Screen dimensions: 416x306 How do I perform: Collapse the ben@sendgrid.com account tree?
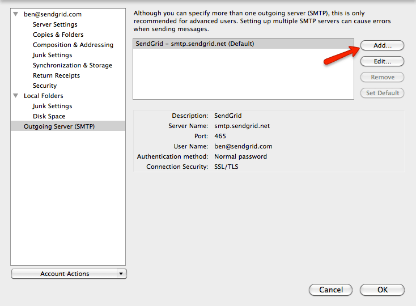16,14
